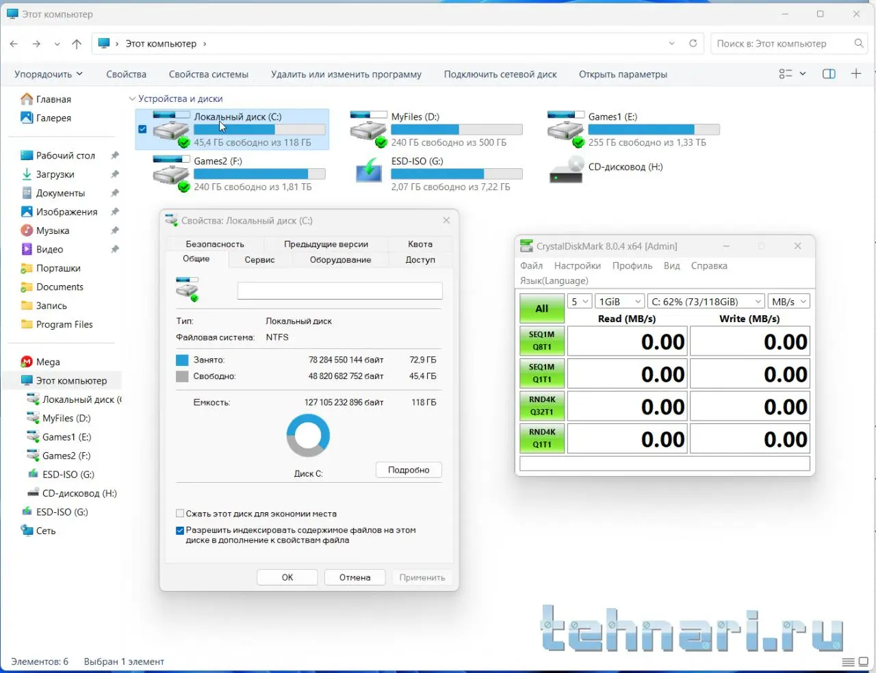The width and height of the screenshot is (876, 673).
Task: Go forward with the Explorer forward arrow
Action: click(36, 44)
